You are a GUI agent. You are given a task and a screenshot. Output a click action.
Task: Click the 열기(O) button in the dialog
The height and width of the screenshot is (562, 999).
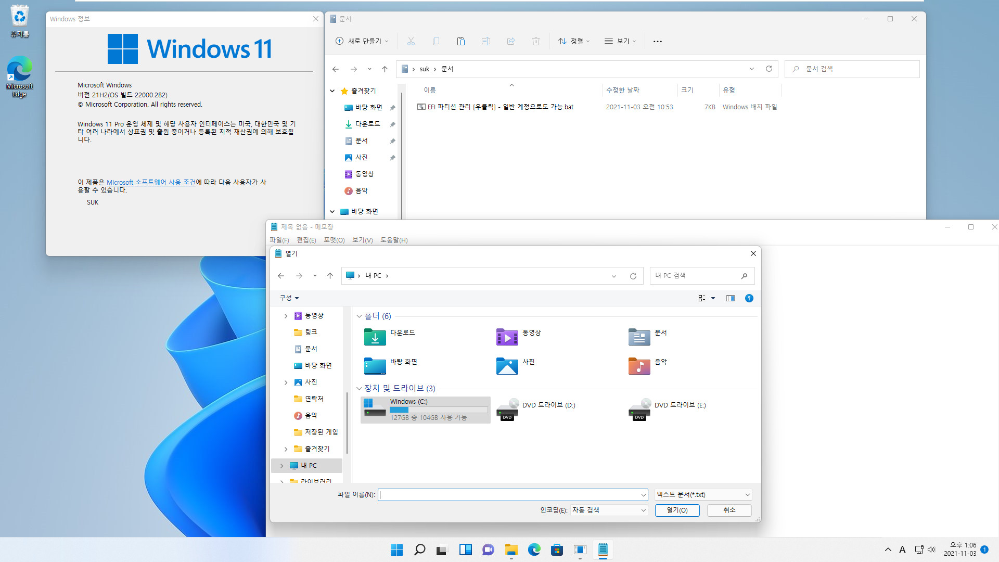pyautogui.click(x=677, y=510)
